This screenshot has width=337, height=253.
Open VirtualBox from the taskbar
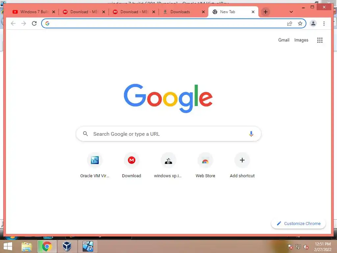pyautogui.click(x=67, y=246)
